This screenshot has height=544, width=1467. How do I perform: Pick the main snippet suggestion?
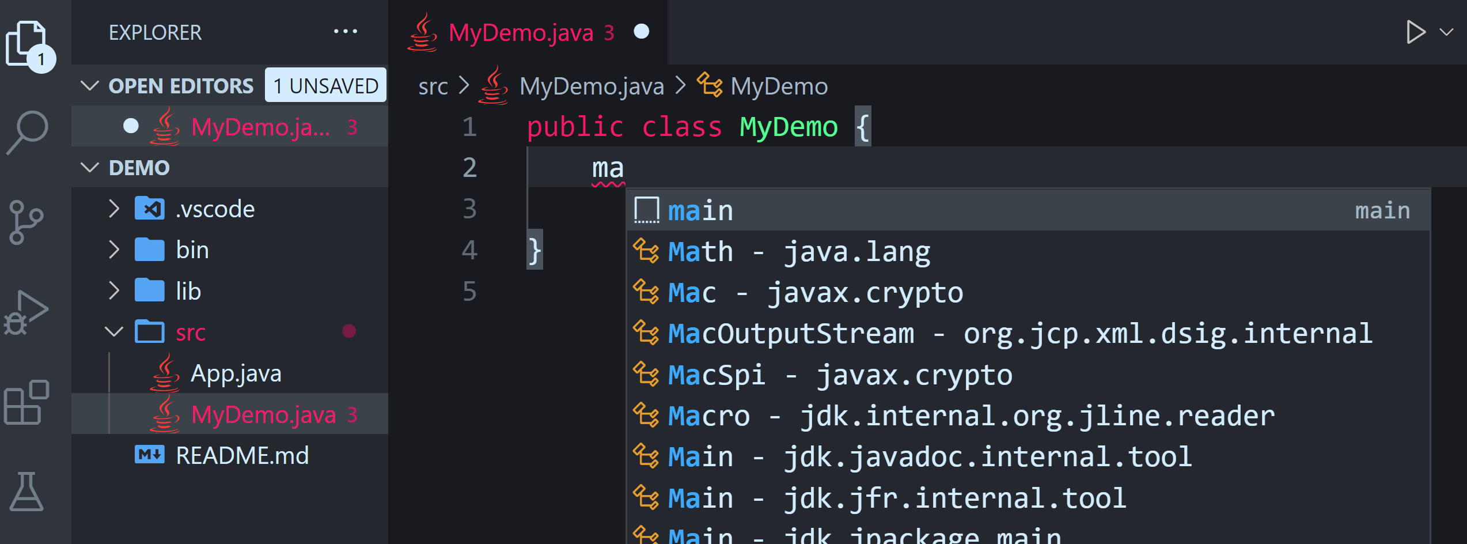[x=1028, y=210]
